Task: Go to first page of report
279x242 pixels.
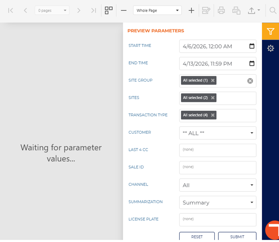Action: pyautogui.click(x=11, y=10)
